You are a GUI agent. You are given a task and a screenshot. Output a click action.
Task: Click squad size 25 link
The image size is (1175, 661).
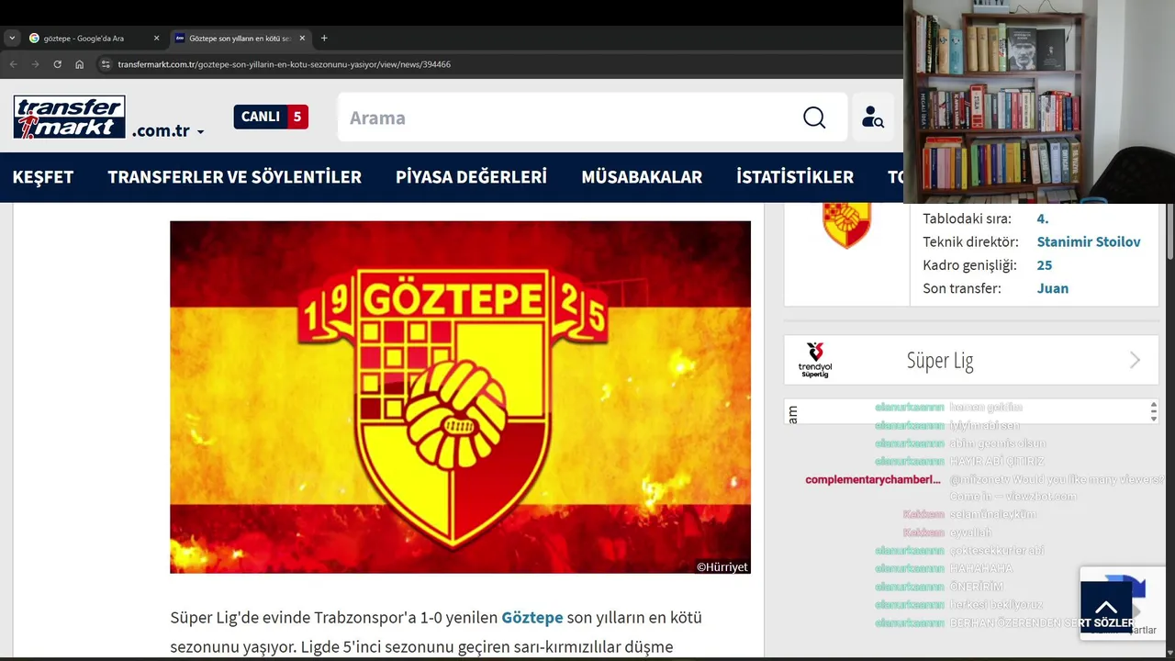point(1045,265)
